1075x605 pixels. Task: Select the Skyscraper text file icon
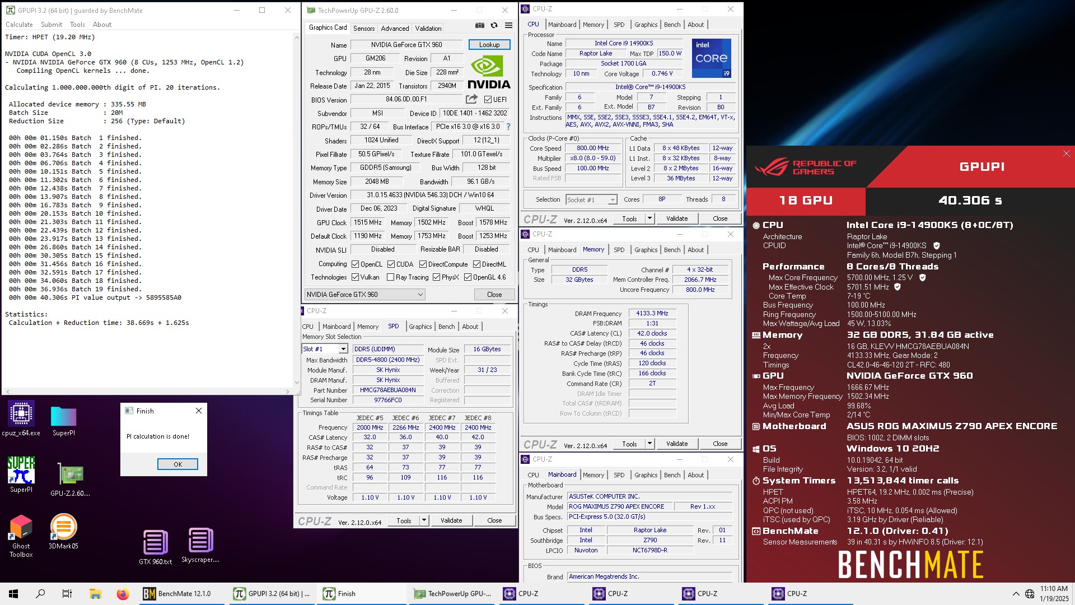(x=200, y=545)
